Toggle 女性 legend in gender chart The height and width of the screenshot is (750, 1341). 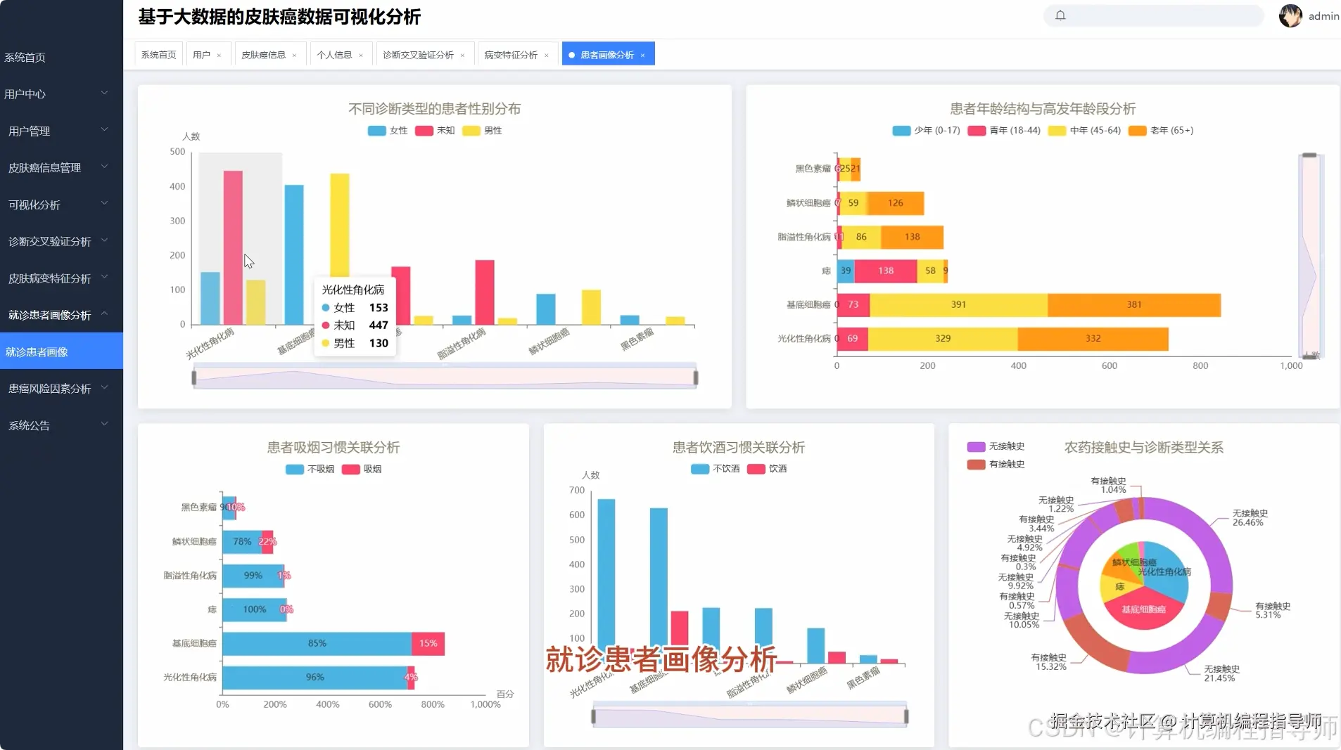coord(388,131)
